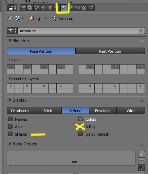Select Octahedral bone display
This screenshot has width=148, height=174.
point(20,110)
